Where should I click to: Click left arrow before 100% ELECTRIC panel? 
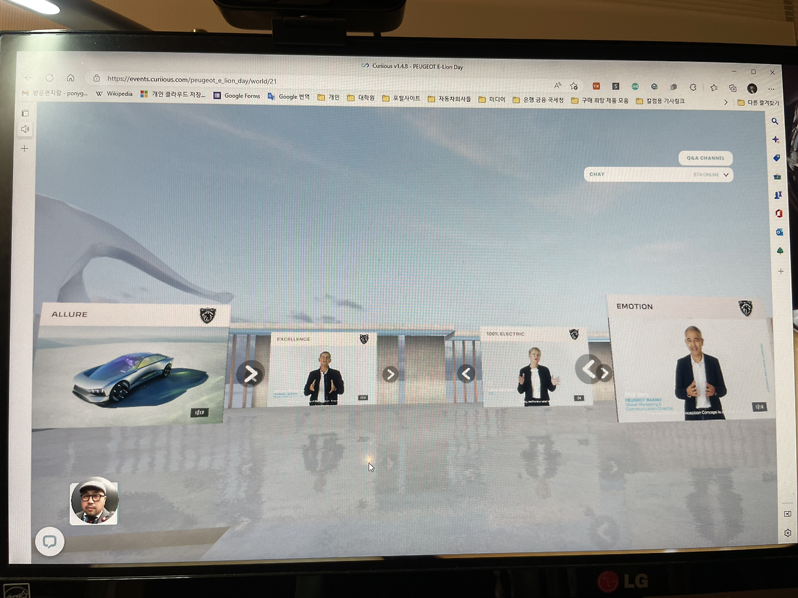click(x=466, y=374)
